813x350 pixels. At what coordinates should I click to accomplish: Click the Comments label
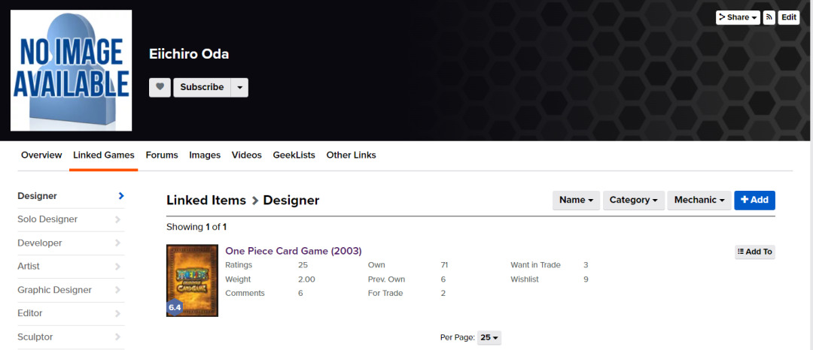245,293
